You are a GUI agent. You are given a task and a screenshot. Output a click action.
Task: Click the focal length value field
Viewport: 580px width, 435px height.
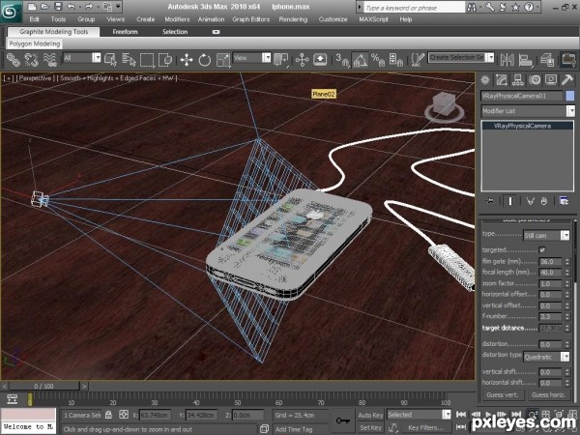coord(550,273)
